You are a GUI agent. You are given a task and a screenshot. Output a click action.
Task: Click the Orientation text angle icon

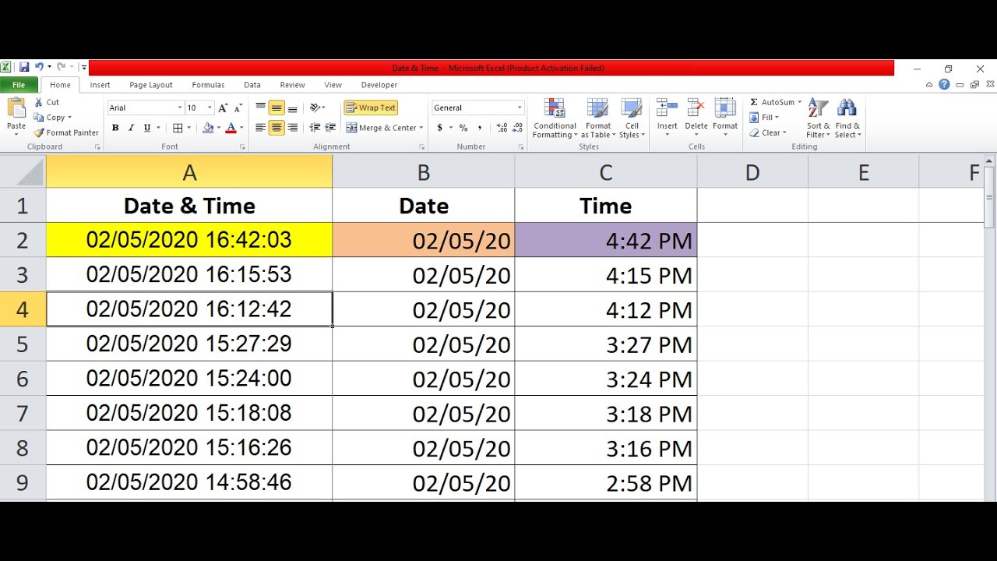coord(315,108)
